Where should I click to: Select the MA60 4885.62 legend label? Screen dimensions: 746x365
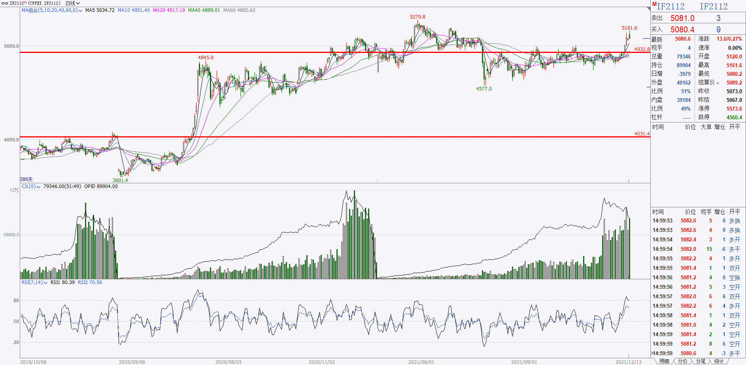coord(239,10)
